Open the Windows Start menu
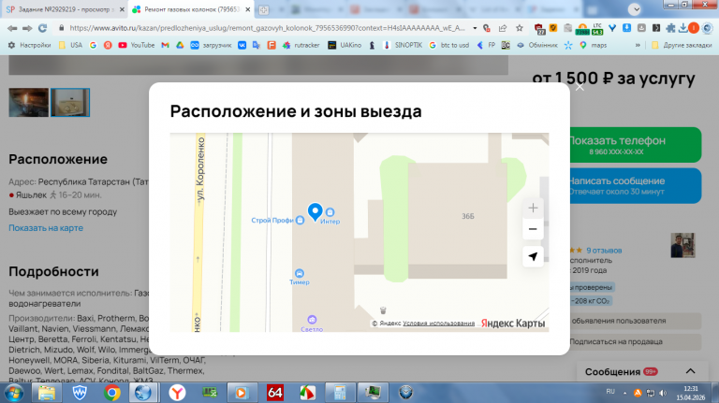Screen dimensions: 719x403 [x=14, y=393]
